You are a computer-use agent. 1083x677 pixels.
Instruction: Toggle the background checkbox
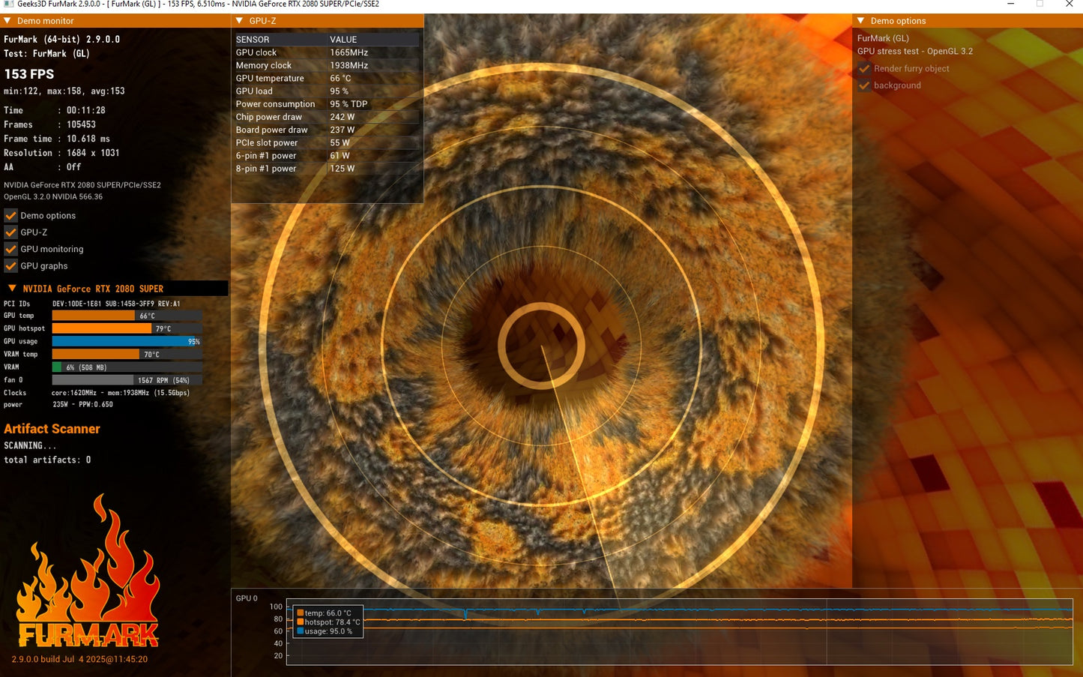864,85
